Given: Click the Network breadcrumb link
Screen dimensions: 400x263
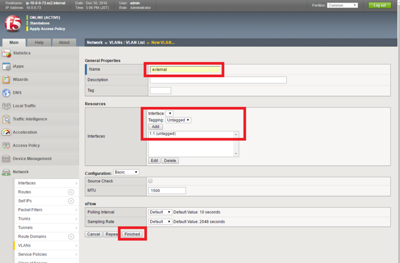Looking at the screenshot, I should click(94, 42).
